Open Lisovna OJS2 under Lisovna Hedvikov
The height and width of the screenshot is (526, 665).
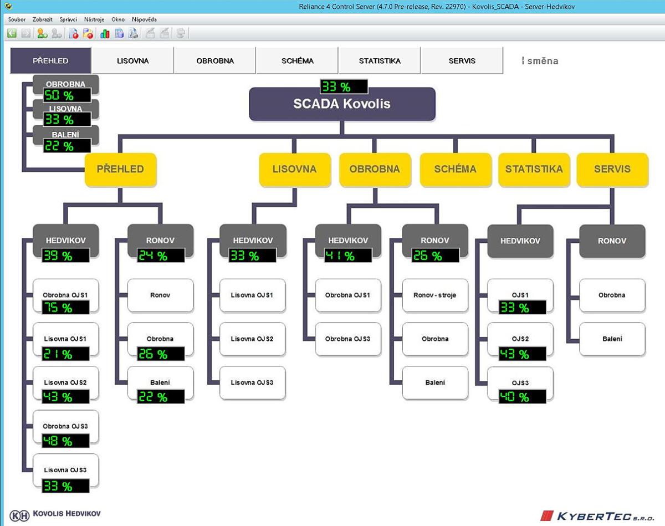252,339
